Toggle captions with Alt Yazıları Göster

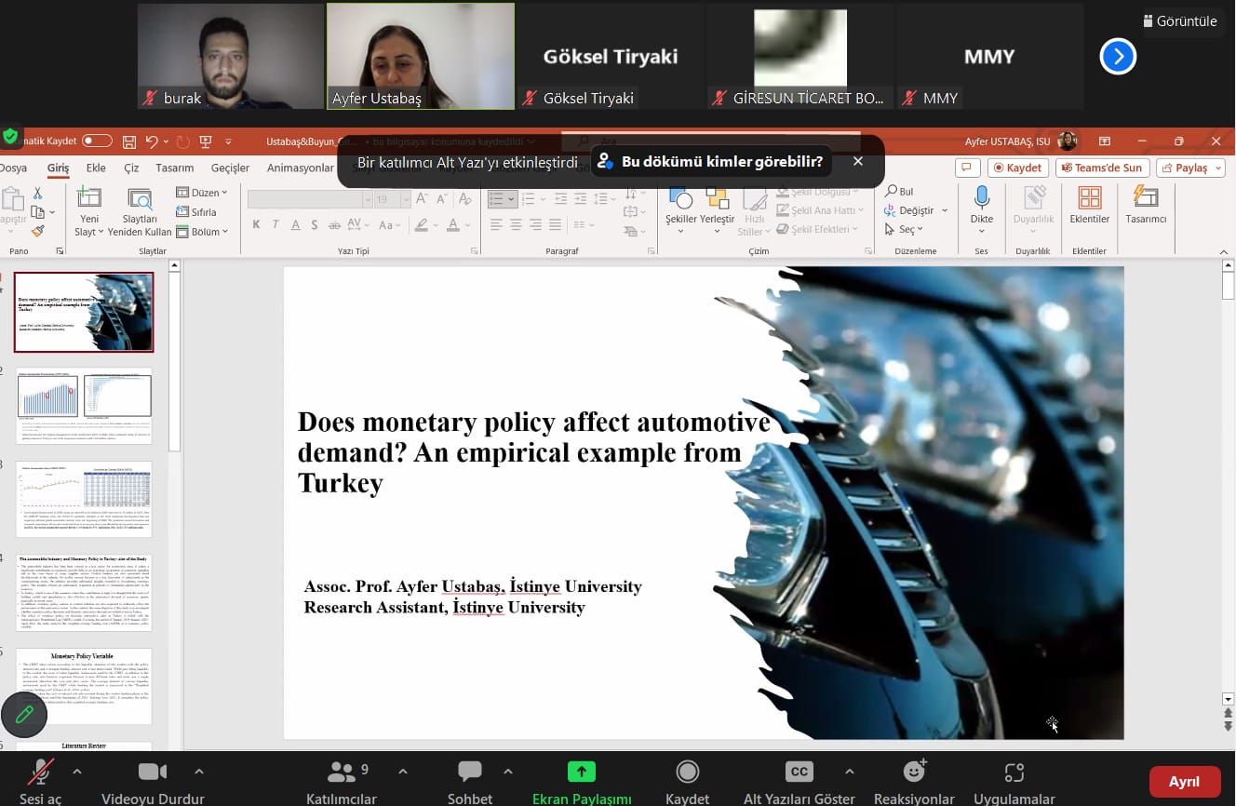click(x=799, y=772)
